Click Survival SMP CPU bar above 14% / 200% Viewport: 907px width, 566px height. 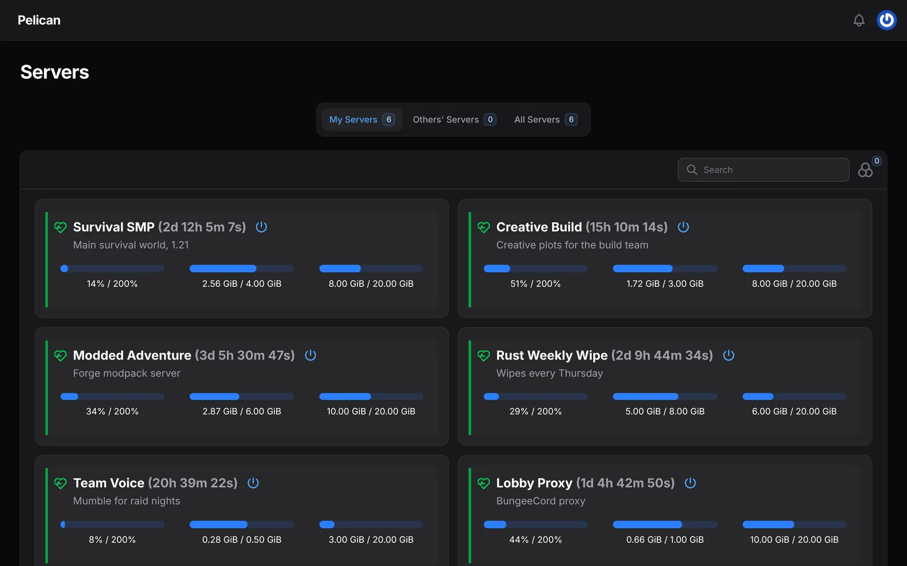(112, 268)
